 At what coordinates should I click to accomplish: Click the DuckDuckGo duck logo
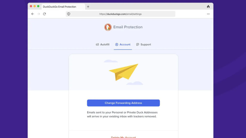coord(108,27)
